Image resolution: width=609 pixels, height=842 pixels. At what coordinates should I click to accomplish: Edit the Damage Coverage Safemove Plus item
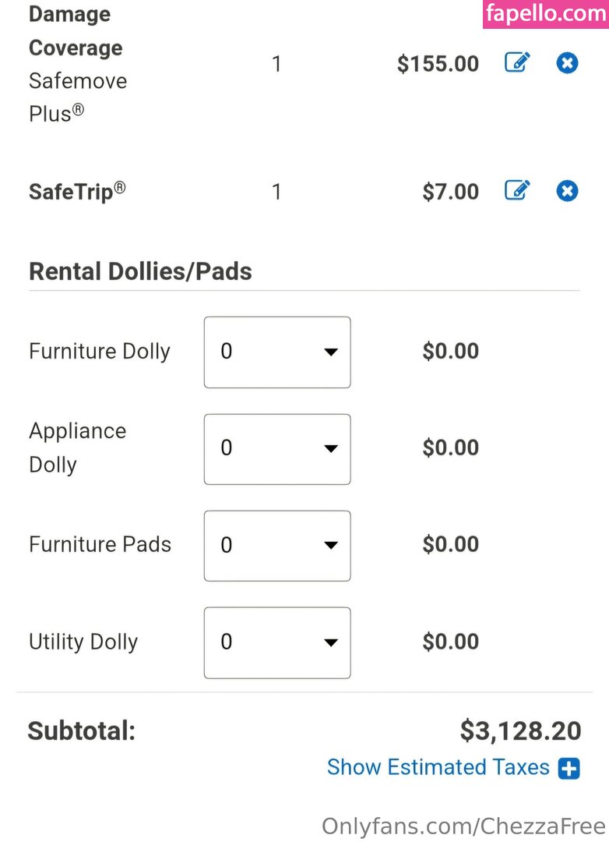pyautogui.click(x=517, y=62)
